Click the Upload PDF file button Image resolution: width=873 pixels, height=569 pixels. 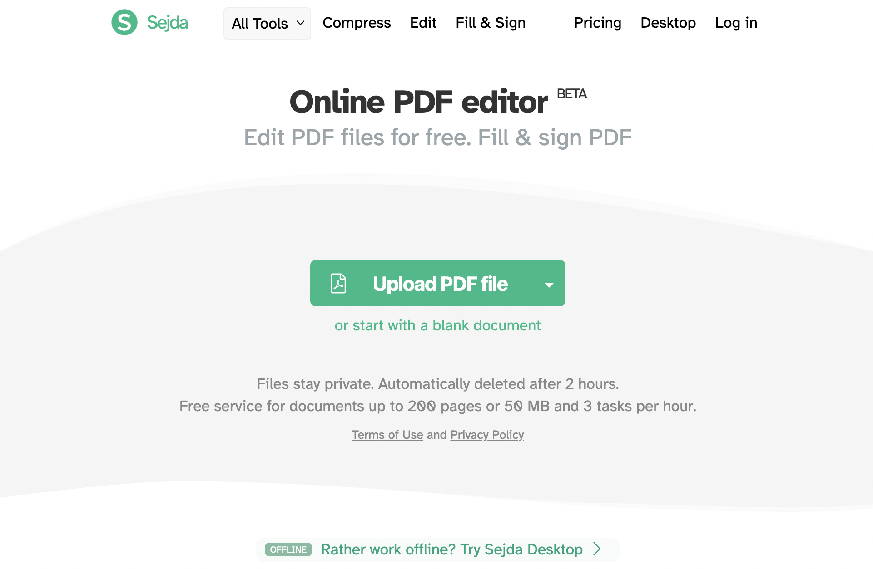[x=438, y=283]
